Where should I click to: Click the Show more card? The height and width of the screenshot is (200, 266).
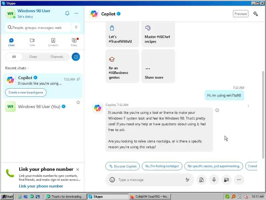tap(158, 66)
